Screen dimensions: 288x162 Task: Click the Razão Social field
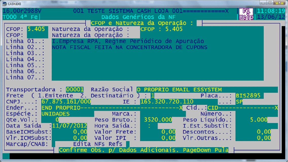207,90
